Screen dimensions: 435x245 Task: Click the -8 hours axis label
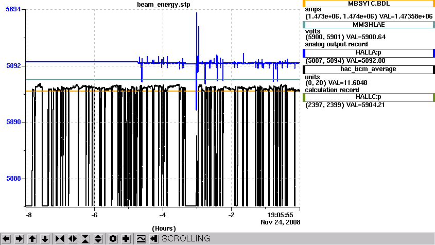pyautogui.click(x=28, y=215)
